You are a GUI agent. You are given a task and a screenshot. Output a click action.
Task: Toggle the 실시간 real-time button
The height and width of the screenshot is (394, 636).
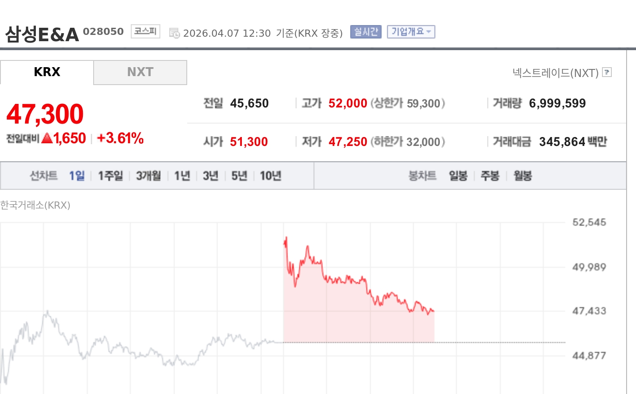pos(365,32)
